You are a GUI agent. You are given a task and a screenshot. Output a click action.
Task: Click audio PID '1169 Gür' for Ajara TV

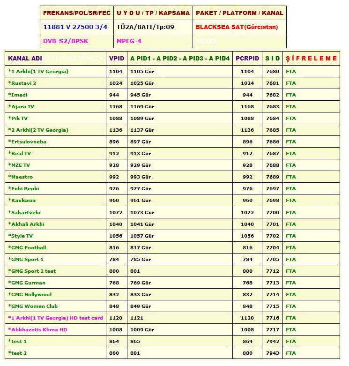pos(142,106)
